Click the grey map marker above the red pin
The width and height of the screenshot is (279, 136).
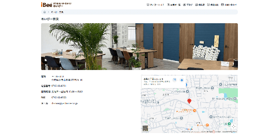coord(187,91)
